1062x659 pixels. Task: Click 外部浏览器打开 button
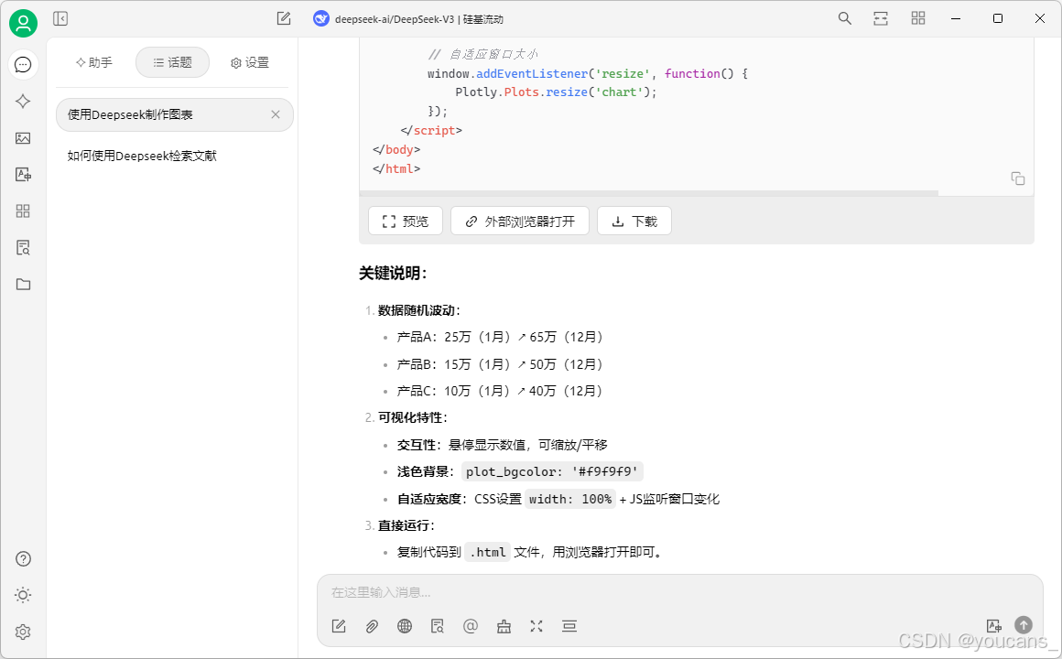[520, 221]
